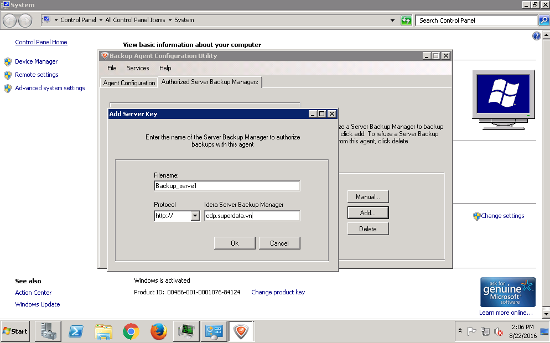
Task: Select the All Control Panel Items breadcrumb
Action: (x=135, y=20)
